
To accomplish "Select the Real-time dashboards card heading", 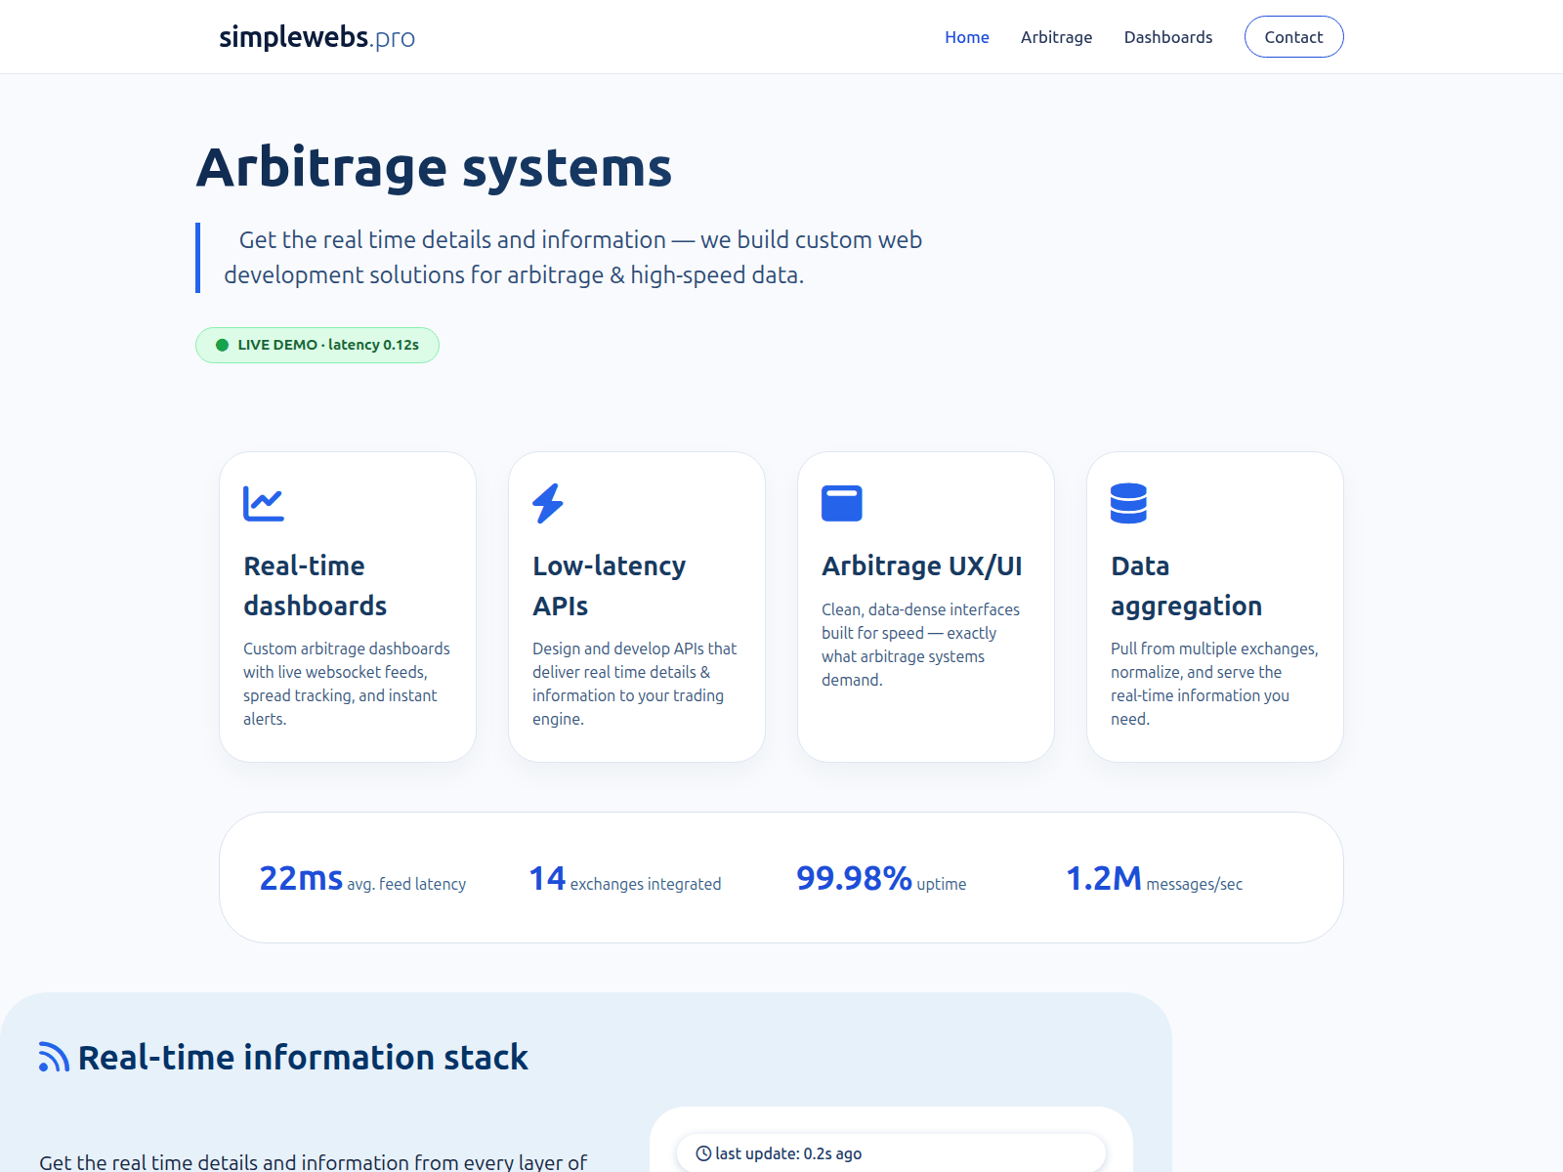I will (315, 586).
